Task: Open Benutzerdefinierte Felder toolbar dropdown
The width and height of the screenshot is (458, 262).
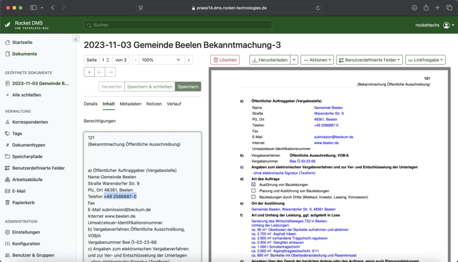Action: click(x=369, y=60)
